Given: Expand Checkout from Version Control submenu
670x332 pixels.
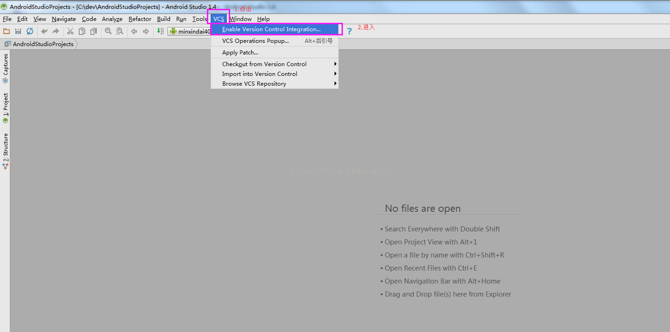Looking at the screenshot, I should tap(274, 64).
